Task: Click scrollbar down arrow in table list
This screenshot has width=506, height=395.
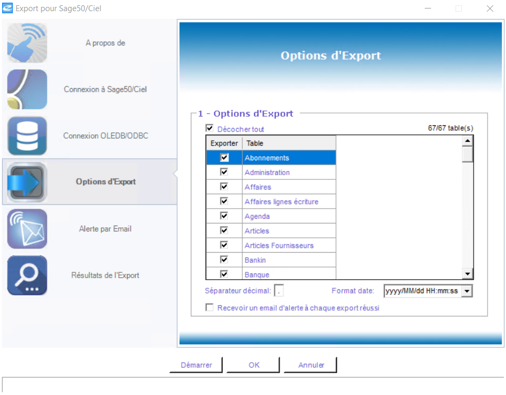Action: (x=467, y=274)
